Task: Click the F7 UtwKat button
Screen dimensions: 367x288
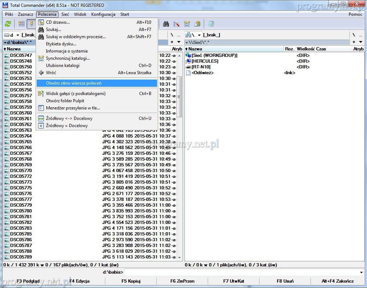Action: (234, 281)
